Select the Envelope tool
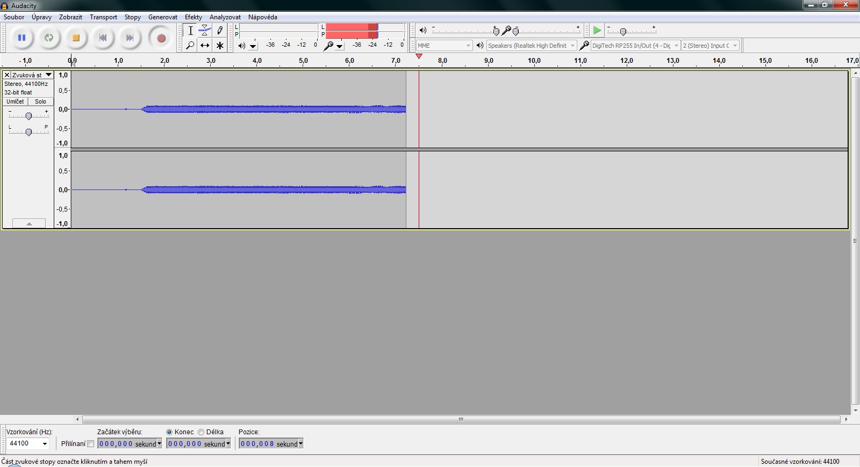 click(205, 31)
